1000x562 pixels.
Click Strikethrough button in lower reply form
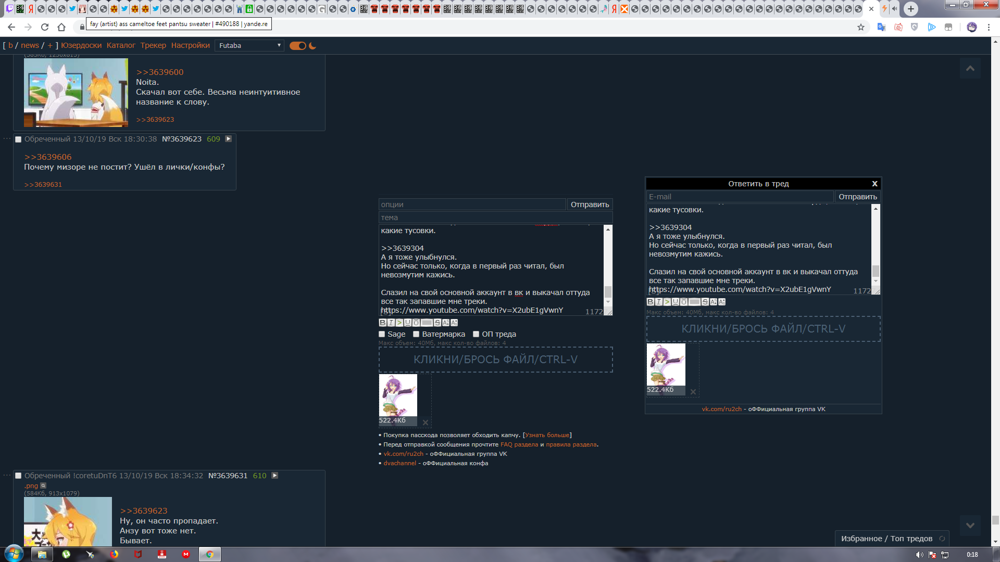438,323
